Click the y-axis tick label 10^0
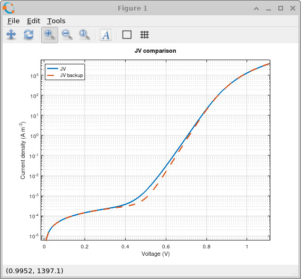This screenshot has height=279, width=301. pos(34,136)
